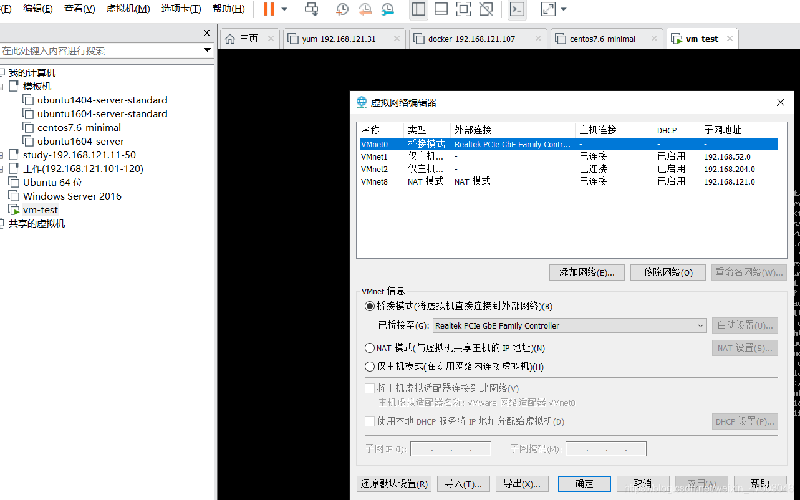Expand the 工作(192.168.121.101-120) folder
This screenshot has height=500, width=800.
click(2, 169)
